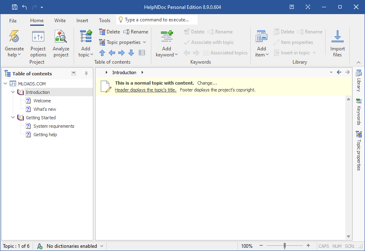Move topic right with blue right arrow

[x=122, y=53]
